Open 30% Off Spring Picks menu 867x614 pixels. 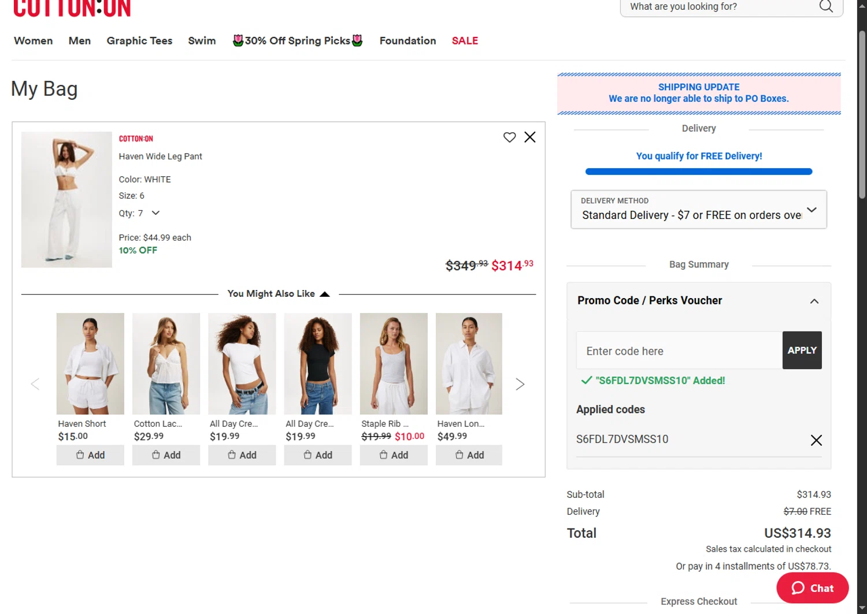coord(298,41)
